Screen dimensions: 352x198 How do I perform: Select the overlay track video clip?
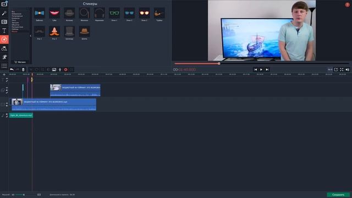coord(75,90)
